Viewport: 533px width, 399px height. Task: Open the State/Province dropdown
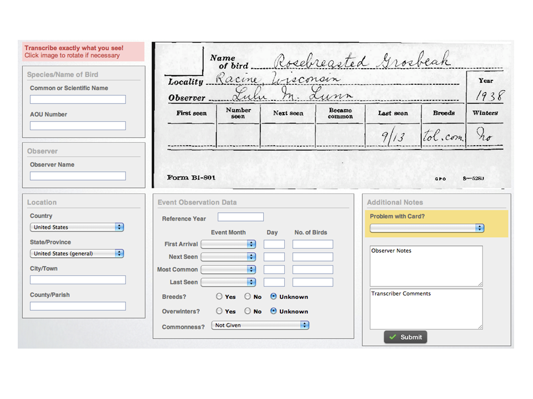tap(77, 253)
